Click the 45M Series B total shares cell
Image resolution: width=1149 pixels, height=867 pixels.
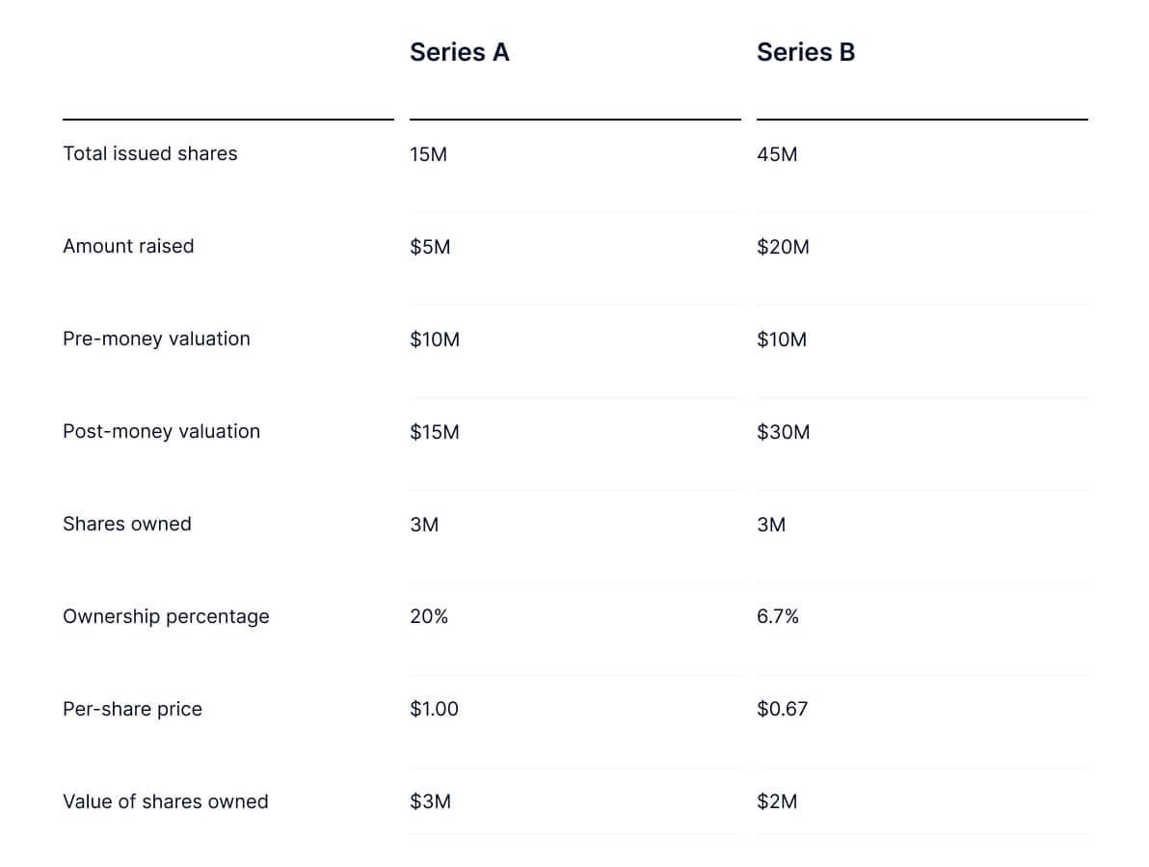(777, 154)
